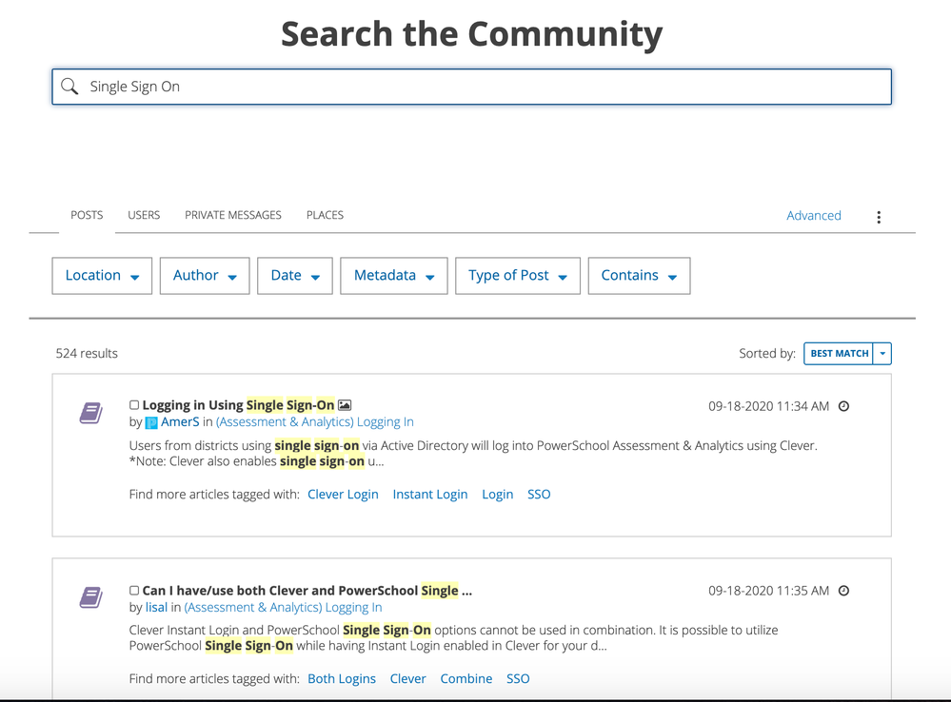Click the 524 results count text

[x=87, y=354]
